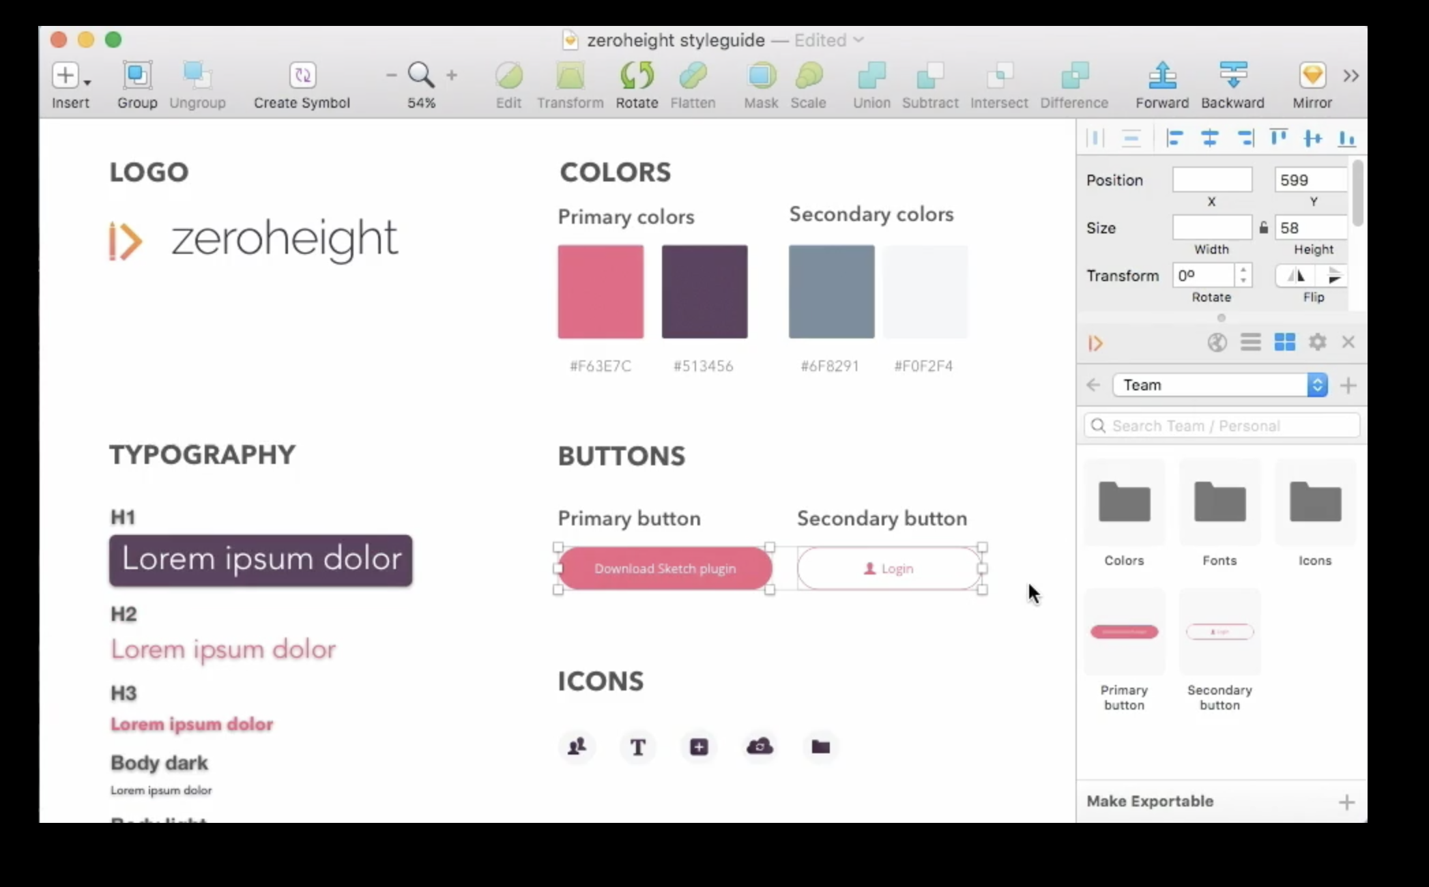Select the Rotate tool
This screenshot has width=1429, height=887.
click(x=637, y=75)
